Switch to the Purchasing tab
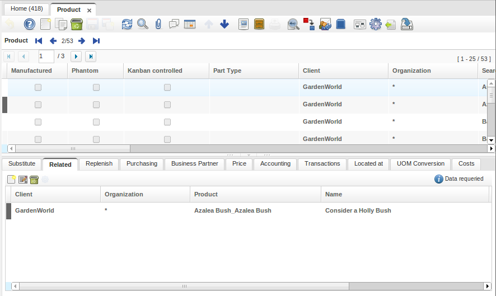 pos(142,164)
